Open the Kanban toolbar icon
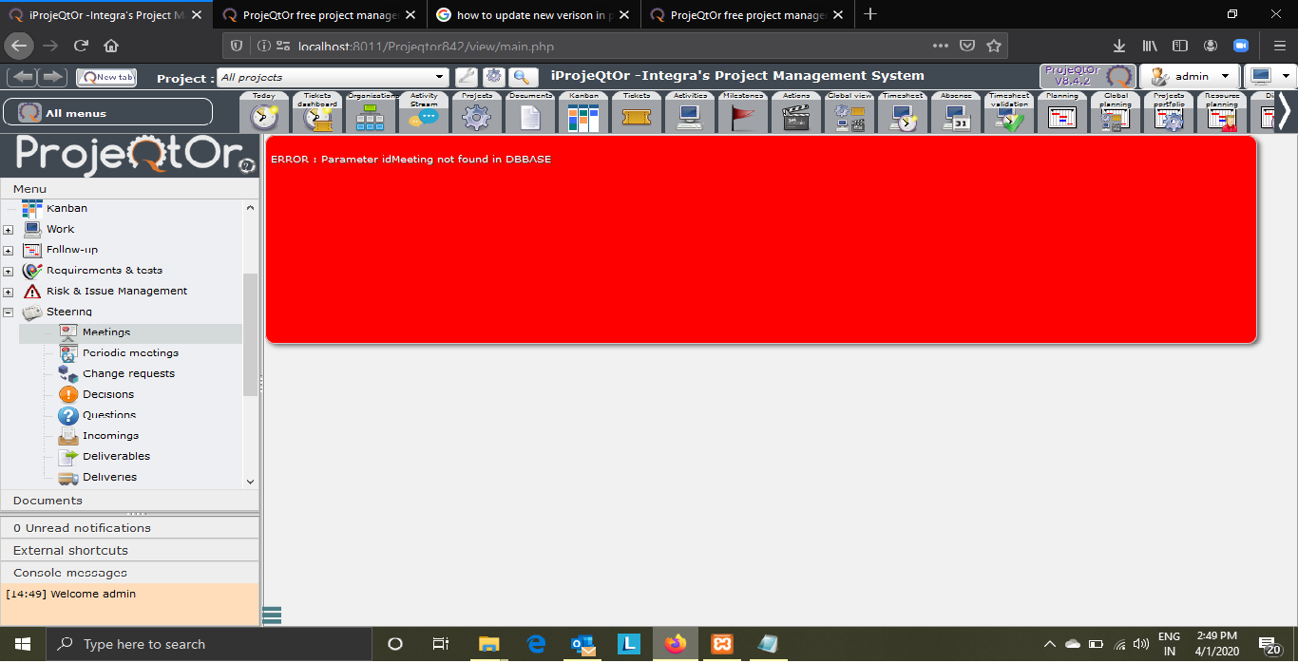Image resolution: width=1298 pixels, height=663 pixels. (x=583, y=117)
